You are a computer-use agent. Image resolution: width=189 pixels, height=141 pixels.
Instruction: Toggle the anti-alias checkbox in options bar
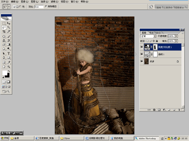(x=46, y=6)
